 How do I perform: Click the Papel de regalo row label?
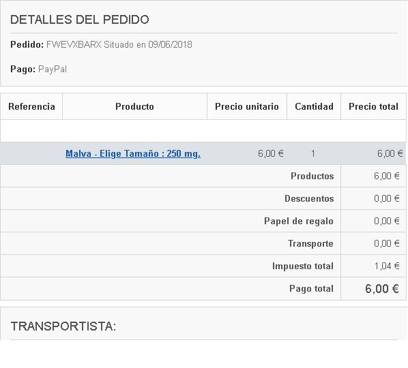point(299,221)
